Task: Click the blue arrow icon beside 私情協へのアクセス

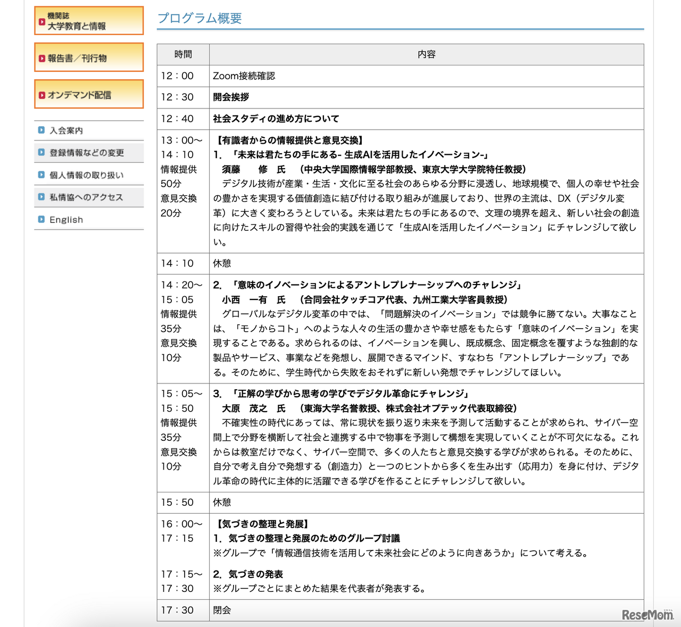Action: 41,197
